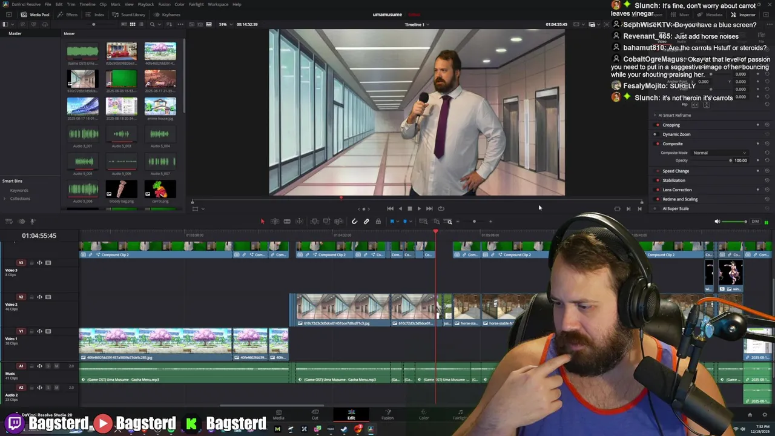Image resolution: width=775 pixels, height=436 pixels.
Task: Switch media pool to thumbnail view
Action: pyautogui.click(x=133, y=24)
